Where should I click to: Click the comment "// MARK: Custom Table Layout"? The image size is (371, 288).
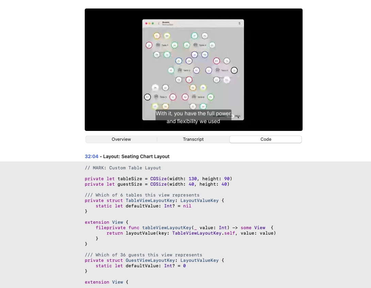click(123, 168)
